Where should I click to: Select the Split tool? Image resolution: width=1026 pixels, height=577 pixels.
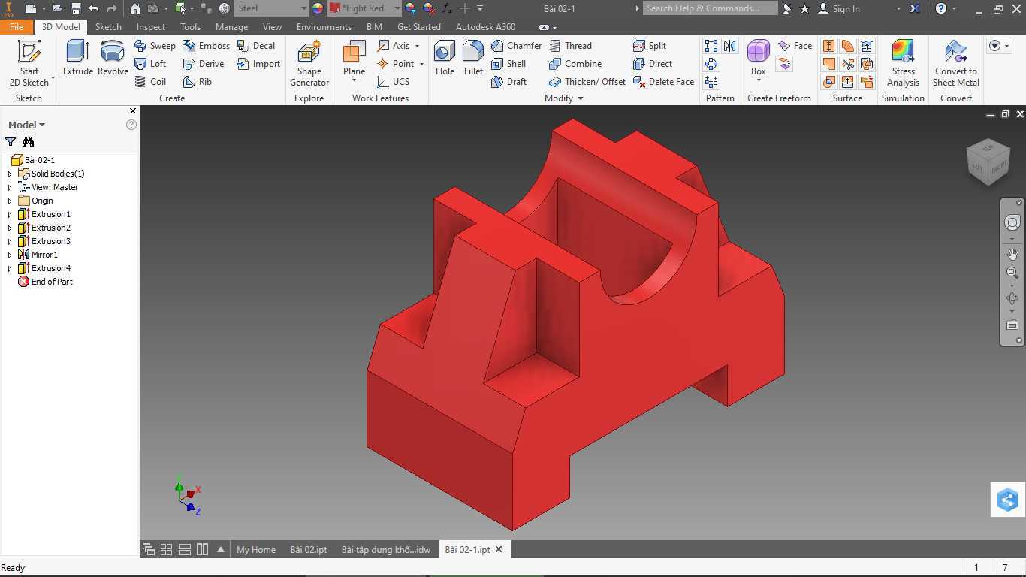[x=650, y=46]
